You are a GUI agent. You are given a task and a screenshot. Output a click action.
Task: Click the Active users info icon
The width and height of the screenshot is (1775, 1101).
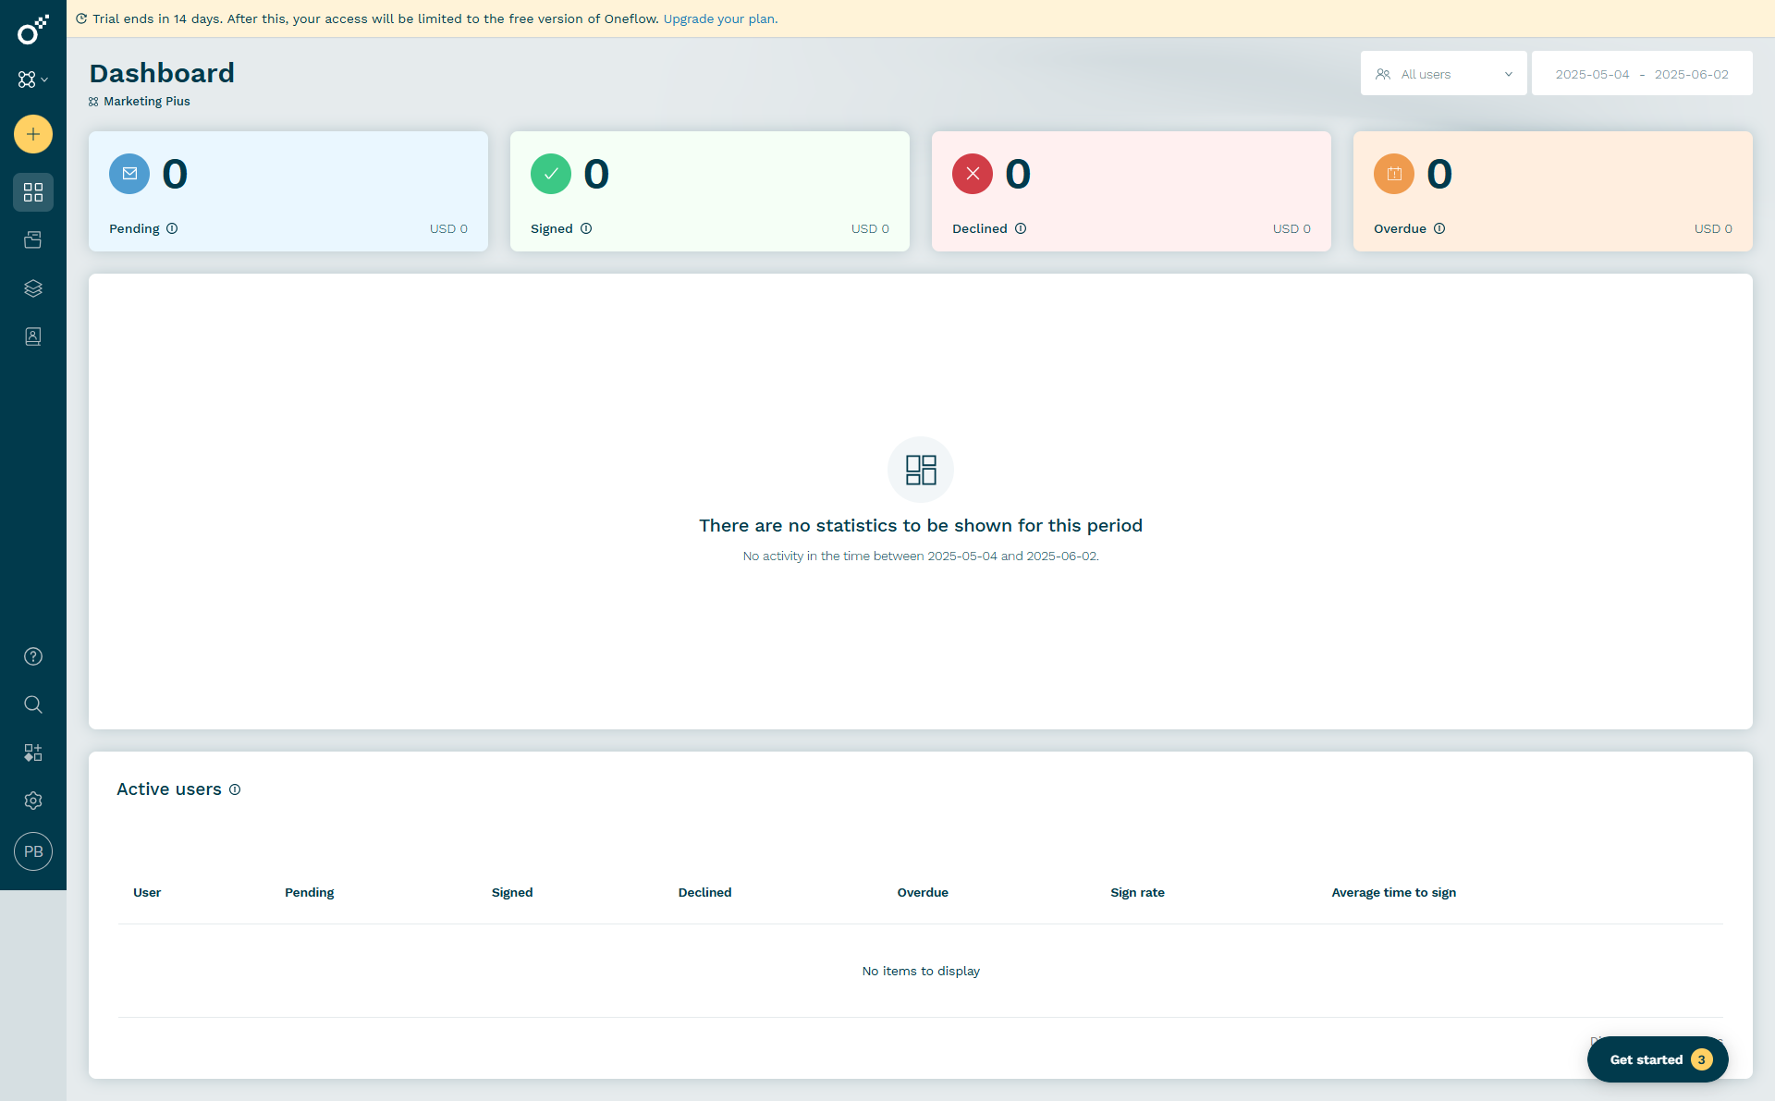pos(235,789)
